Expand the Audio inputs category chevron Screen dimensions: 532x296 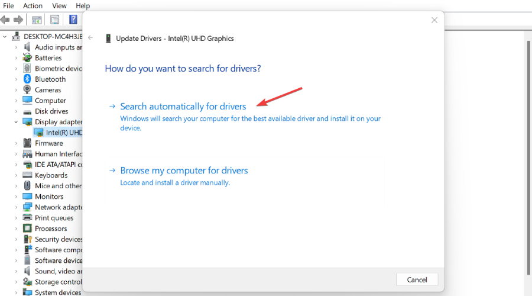click(x=16, y=47)
